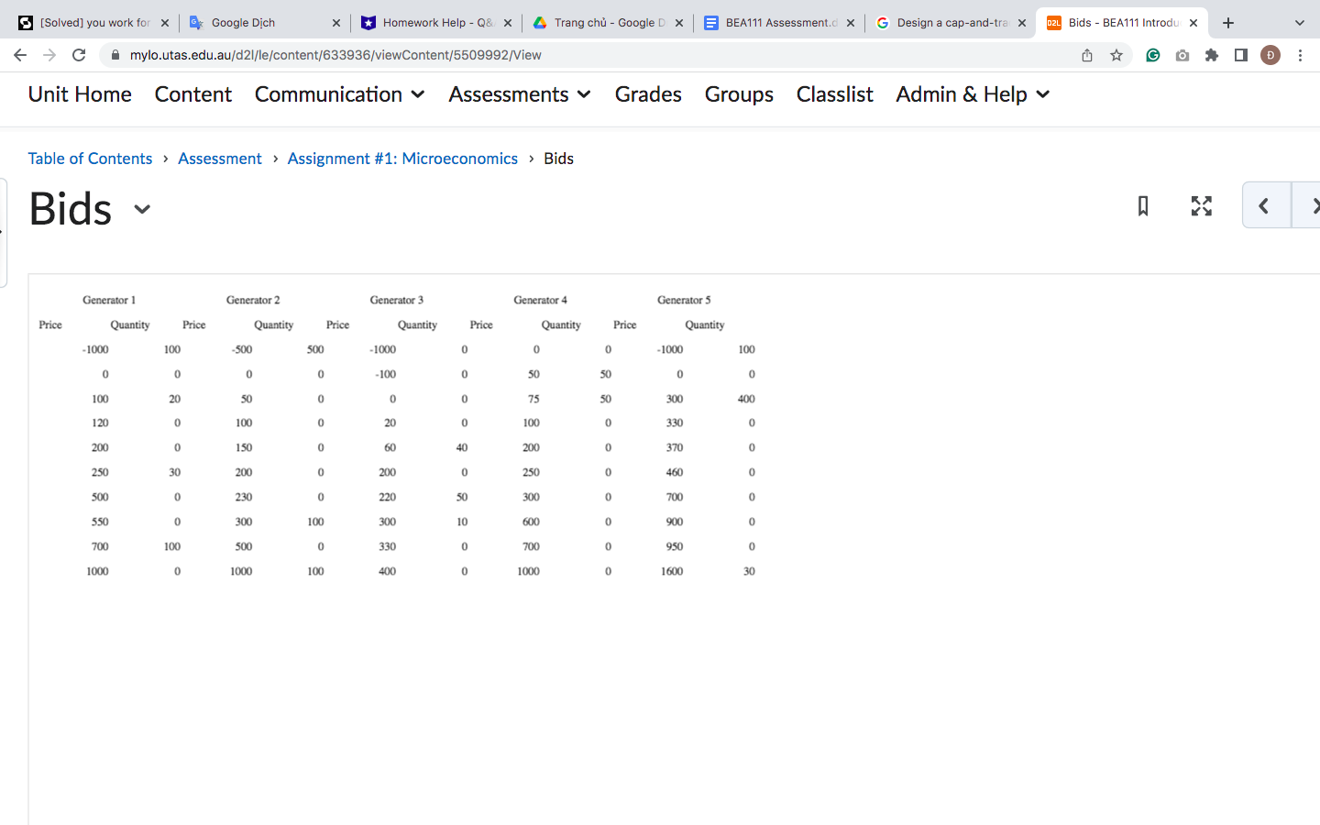Click the Generator 3 heading
The width and height of the screenshot is (1320, 825).
tap(397, 300)
